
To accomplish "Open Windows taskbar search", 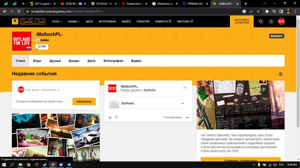I will point(12,164).
